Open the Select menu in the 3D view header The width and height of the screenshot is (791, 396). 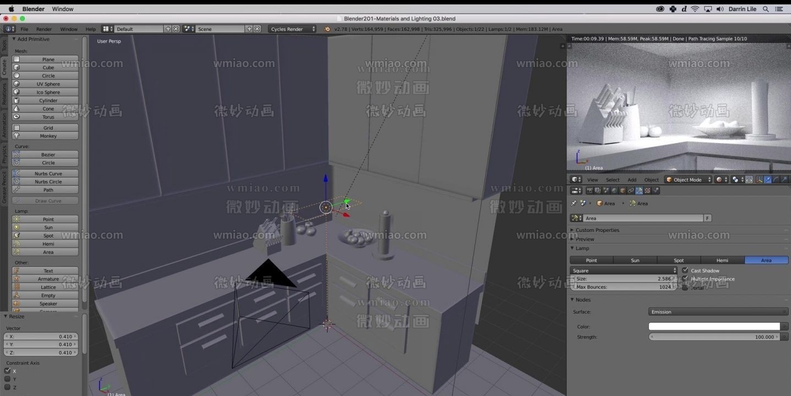click(612, 179)
